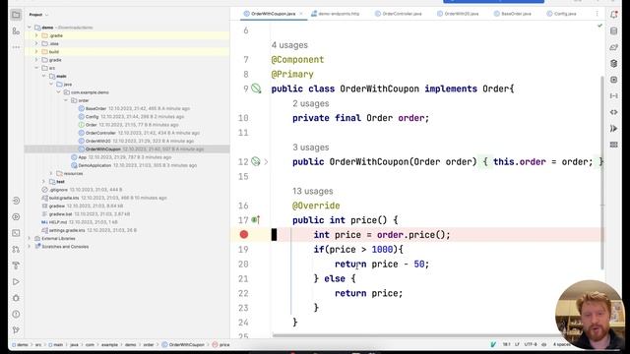Open the Git branch tool window
This screenshot has width=630, height=354.
click(x=16, y=330)
